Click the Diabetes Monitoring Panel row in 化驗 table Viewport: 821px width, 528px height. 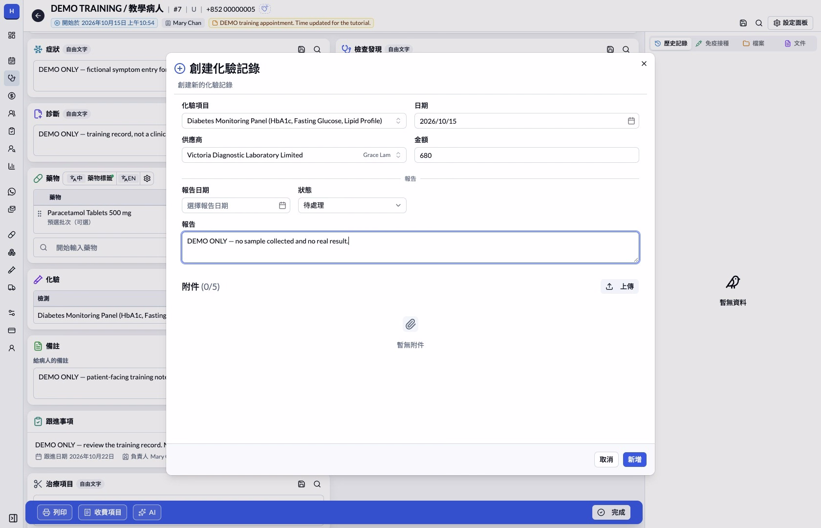[x=101, y=315]
